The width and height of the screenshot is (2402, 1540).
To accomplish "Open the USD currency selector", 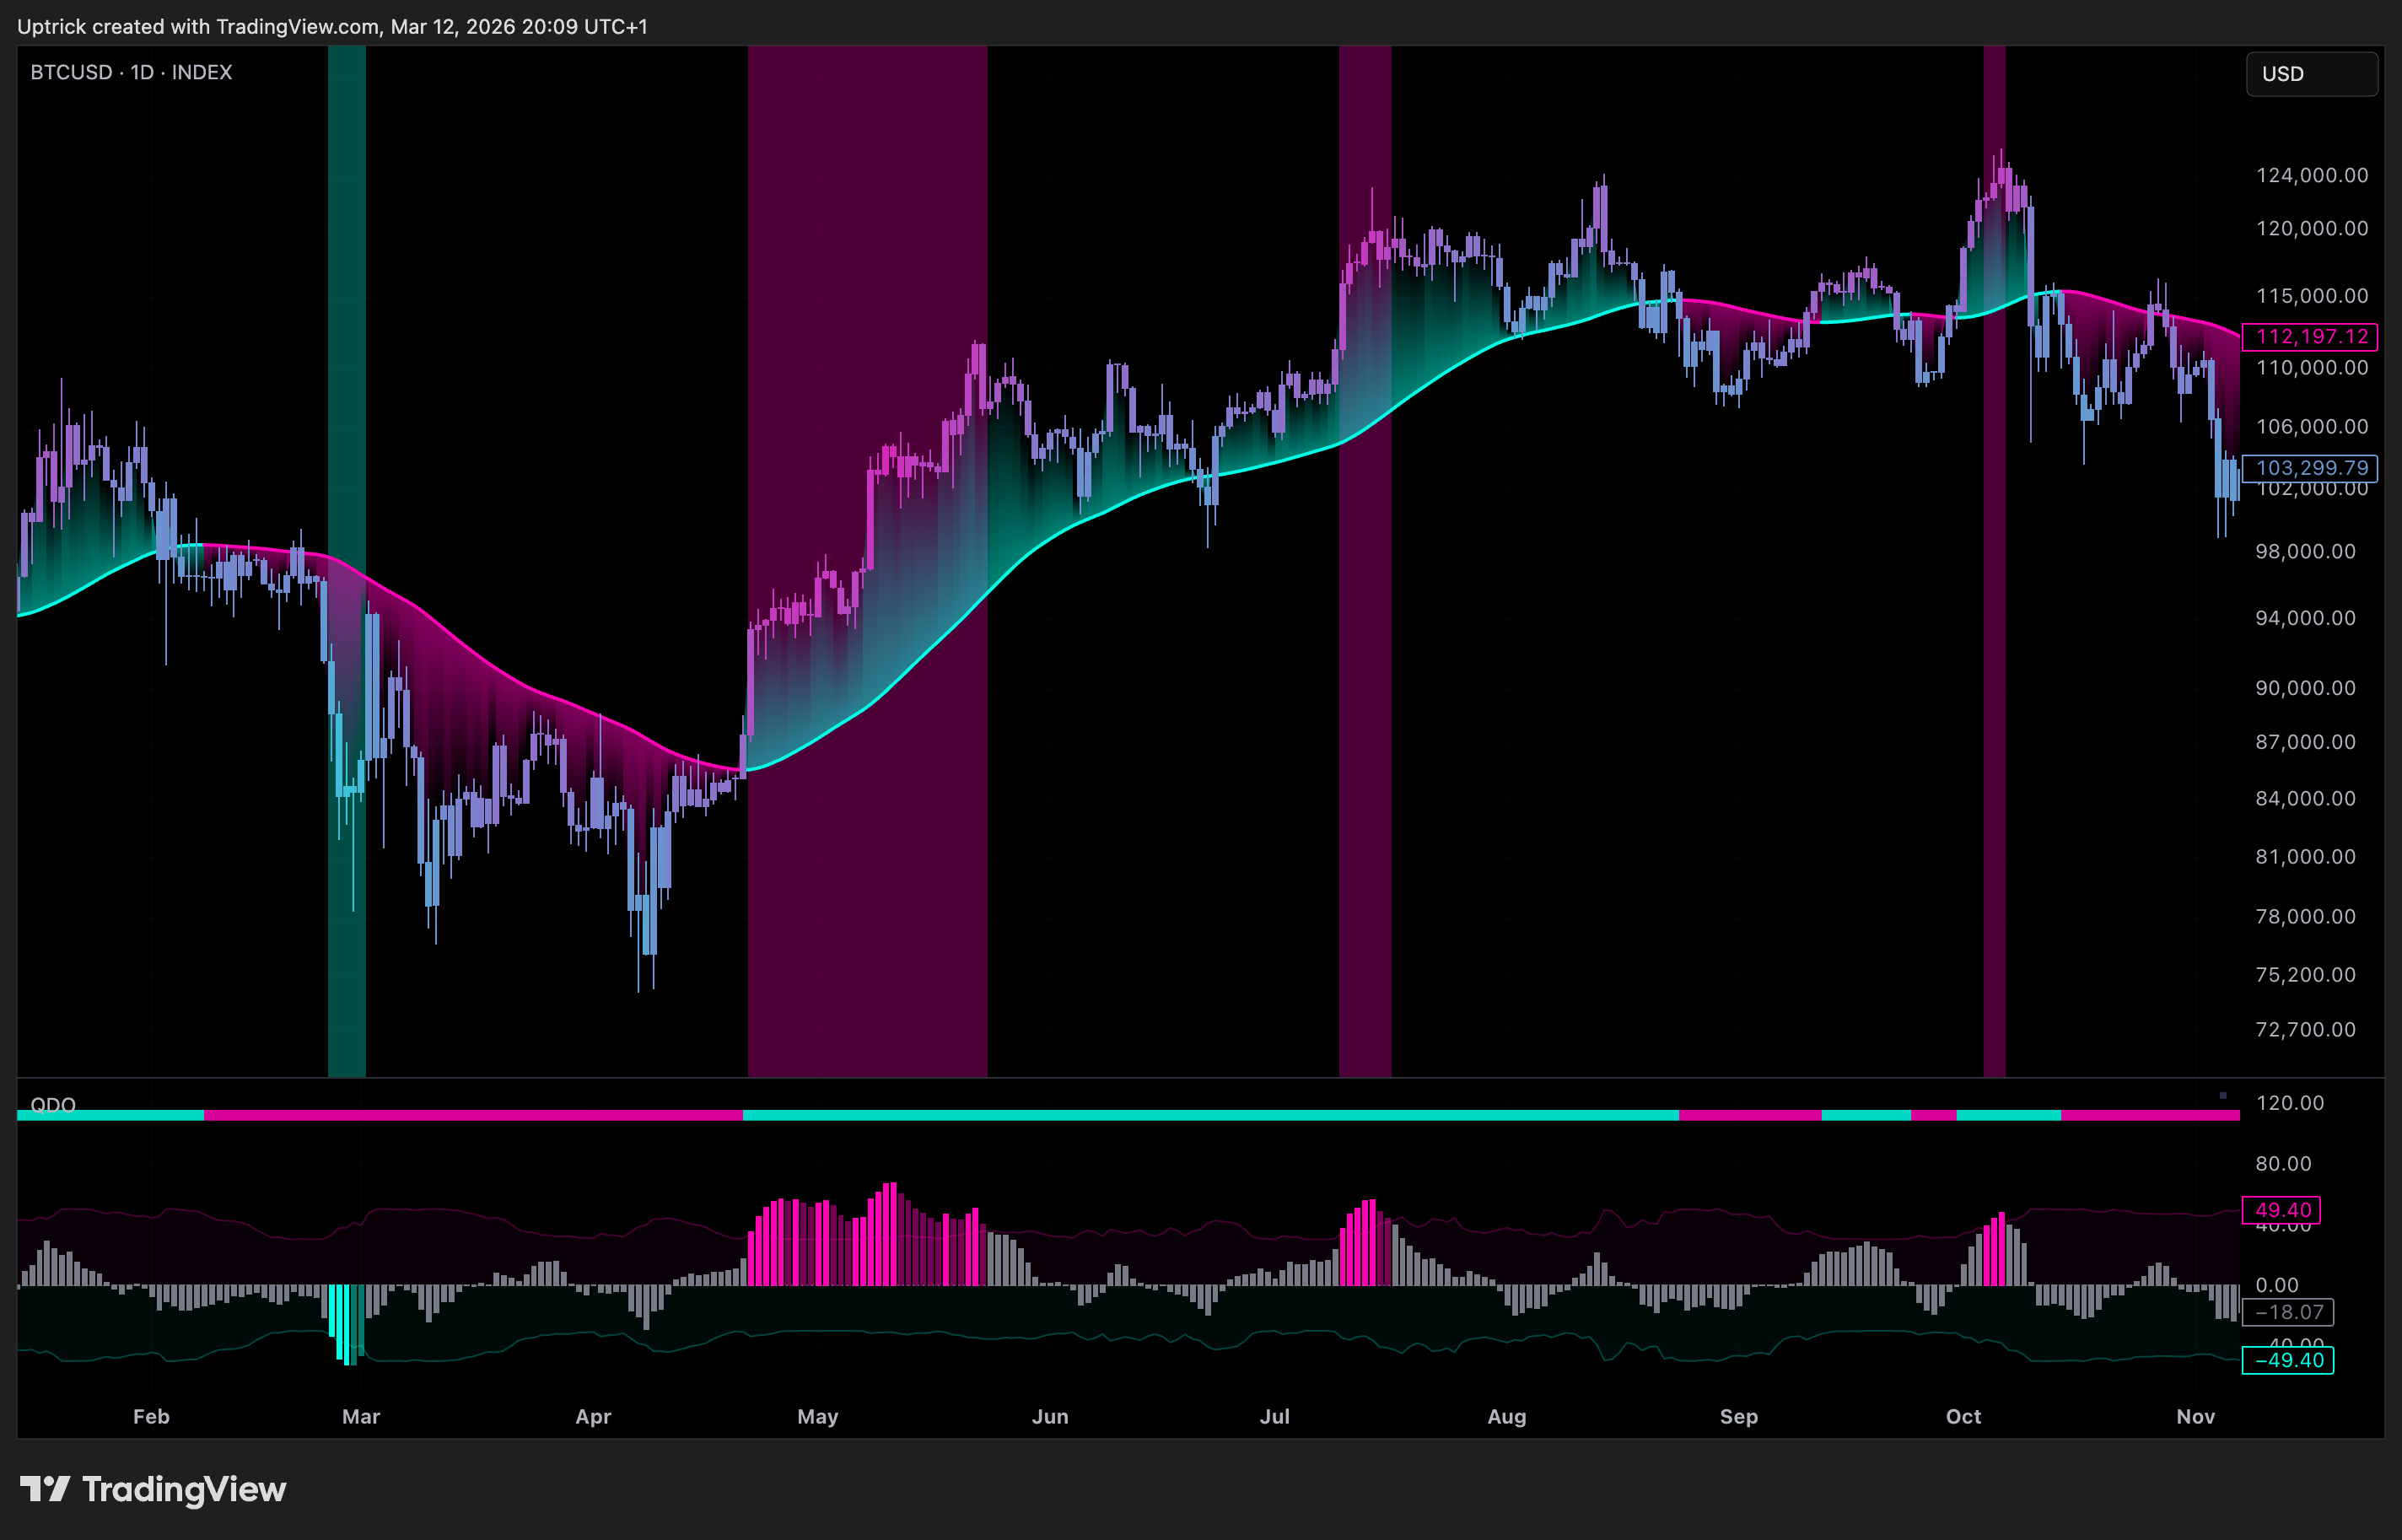I will (2311, 74).
